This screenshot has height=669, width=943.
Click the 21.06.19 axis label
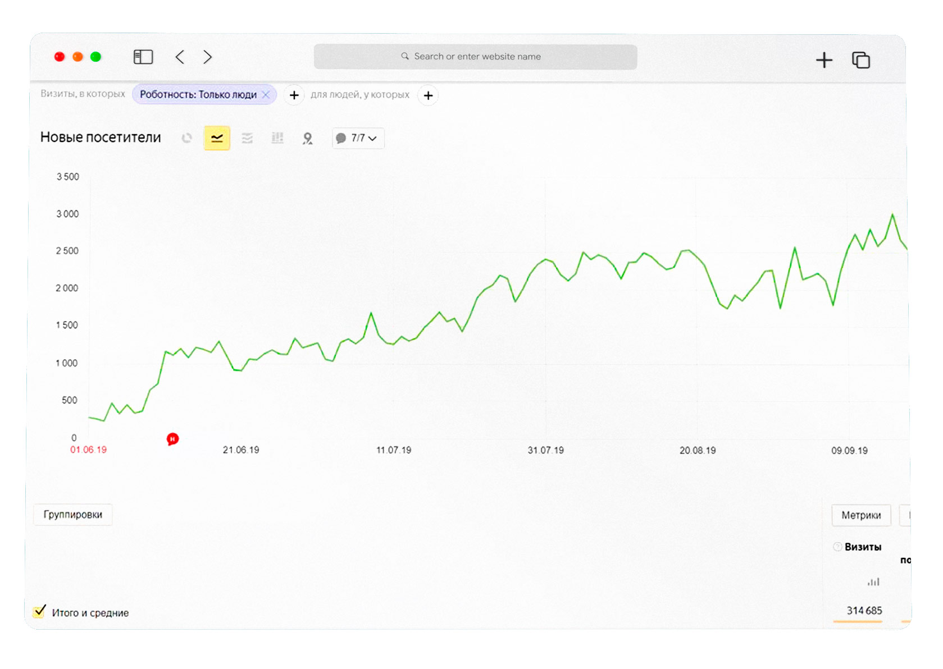coord(241,450)
